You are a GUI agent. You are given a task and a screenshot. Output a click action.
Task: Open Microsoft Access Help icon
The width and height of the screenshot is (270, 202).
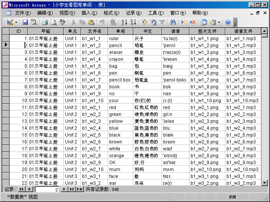228,22
